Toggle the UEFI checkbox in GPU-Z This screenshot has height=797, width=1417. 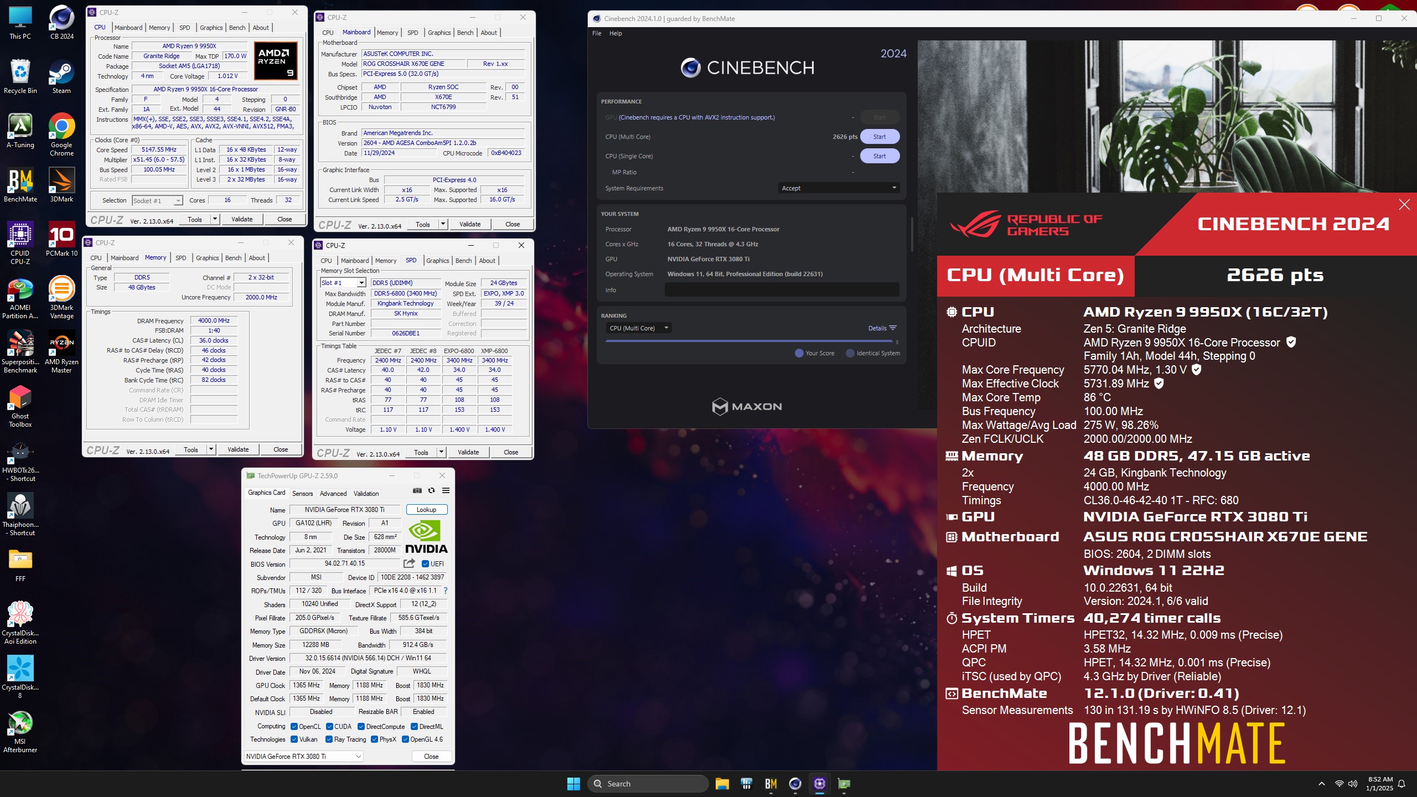pos(425,564)
